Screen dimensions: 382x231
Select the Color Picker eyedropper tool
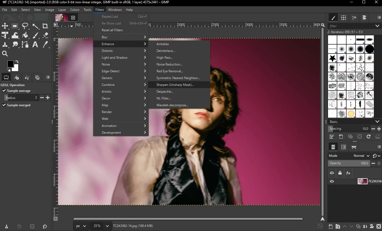click(x=46, y=45)
